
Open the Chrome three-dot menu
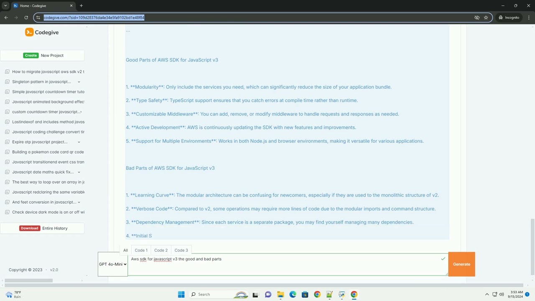(529, 18)
